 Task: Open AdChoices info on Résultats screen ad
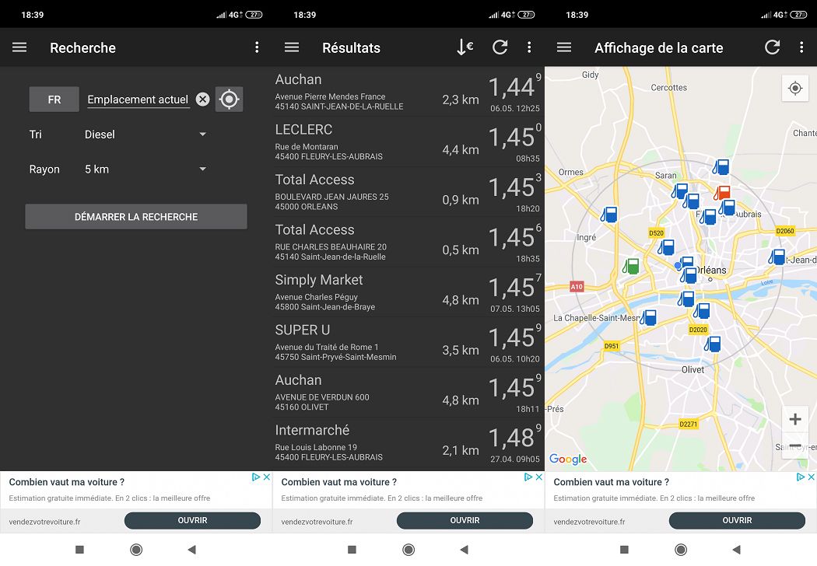click(528, 477)
